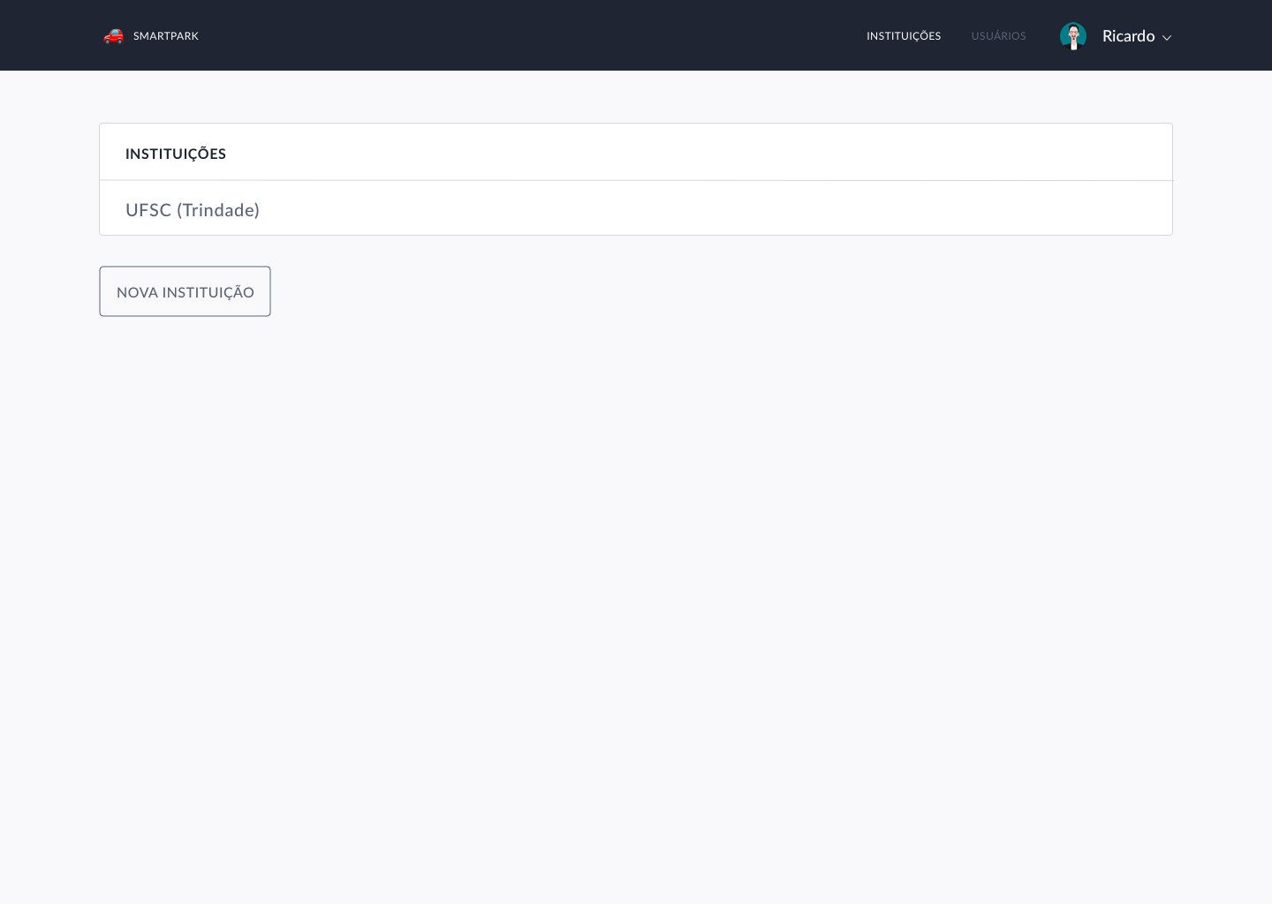Go to the Instituições nav item
Viewport: 1272px width, 904px height.
pyautogui.click(x=903, y=36)
